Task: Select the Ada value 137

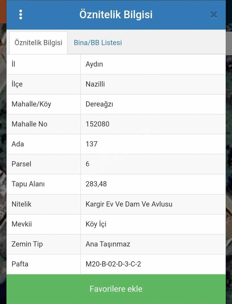Action: pyautogui.click(x=92, y=144)
